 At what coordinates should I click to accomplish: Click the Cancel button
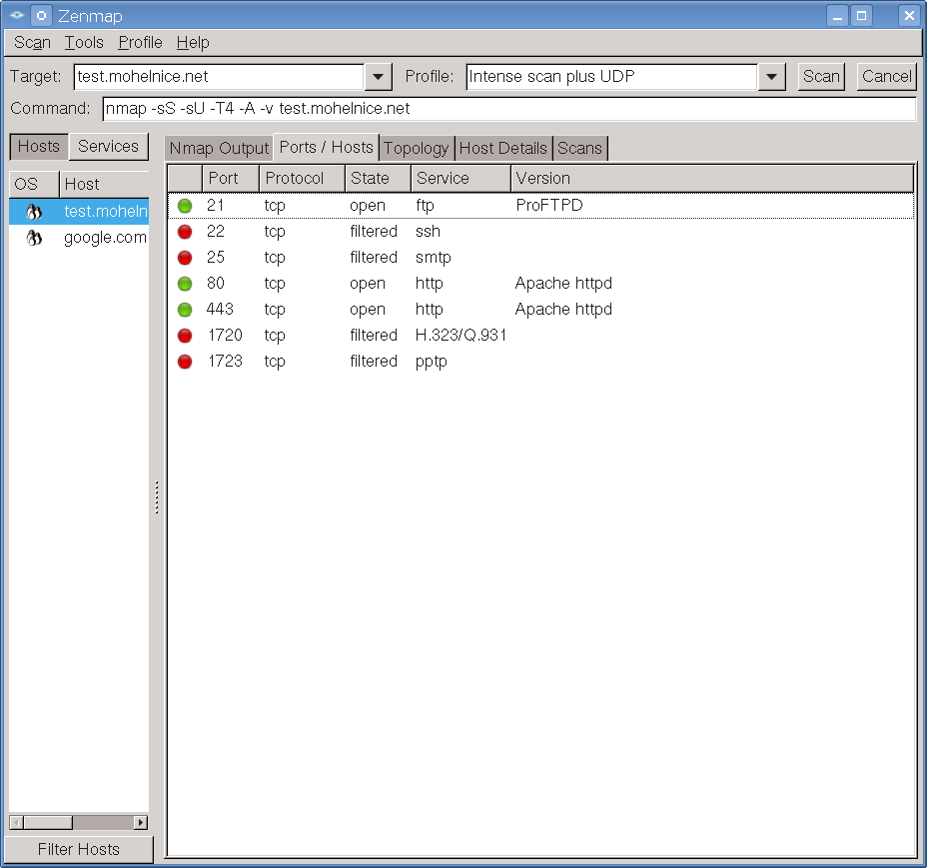pyautogui.click(x=886, y=77)
